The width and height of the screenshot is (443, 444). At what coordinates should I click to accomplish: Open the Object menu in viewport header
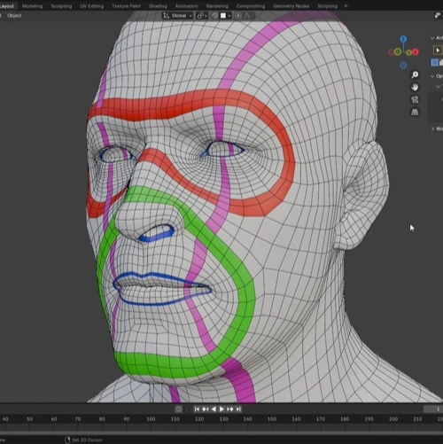(x=14, y=16)
